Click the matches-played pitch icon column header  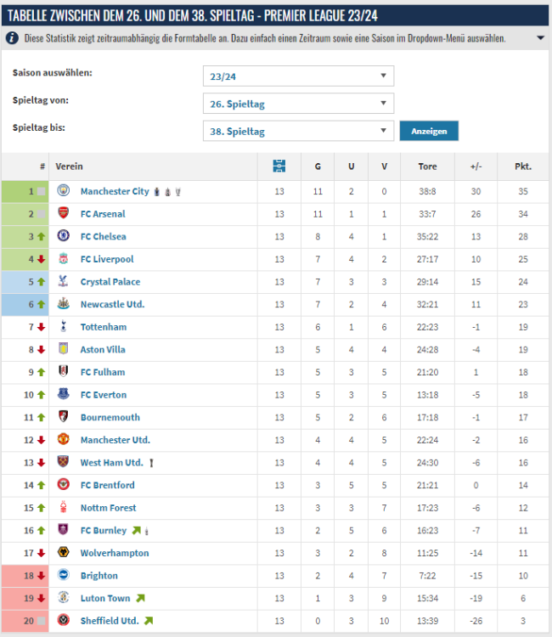pyautogui.click(x=279, y=166)
